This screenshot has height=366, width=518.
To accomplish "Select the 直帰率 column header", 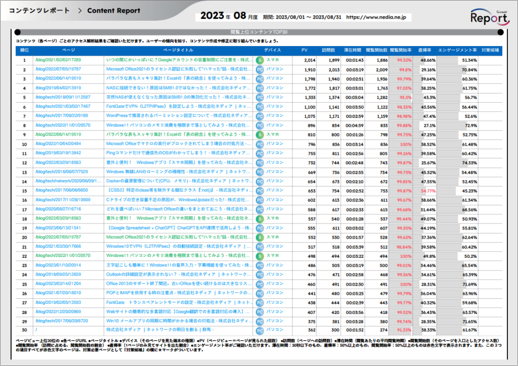I will click(x=424, y=51).
